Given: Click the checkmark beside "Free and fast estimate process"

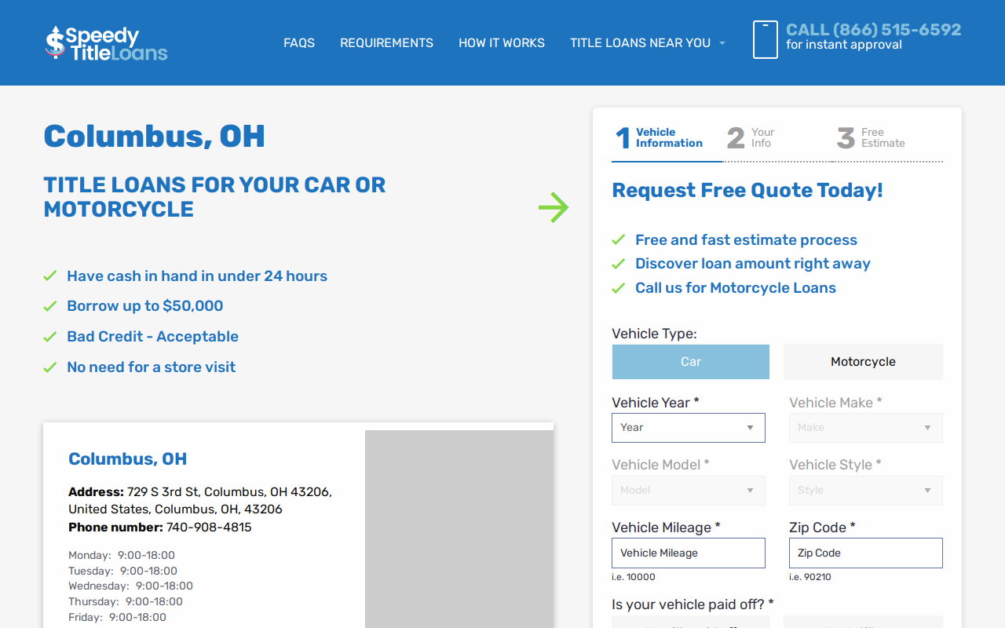Looking at the screenshot, I should pos(619,240).
